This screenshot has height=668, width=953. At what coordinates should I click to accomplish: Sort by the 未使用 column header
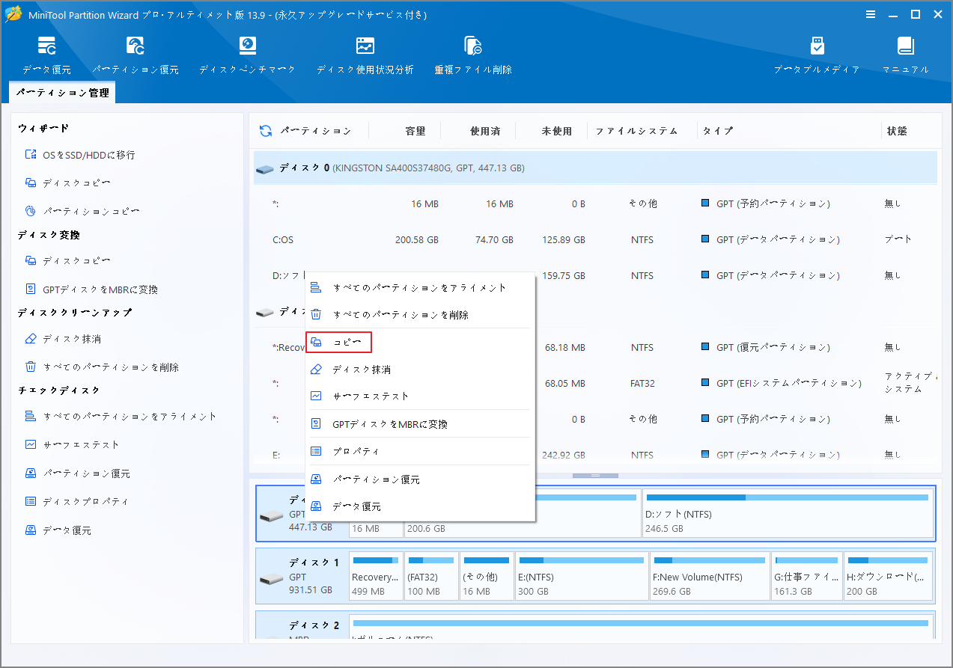(x=557, y=131)
